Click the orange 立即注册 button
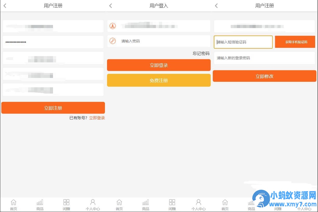Screen dimensions: 318x212 53,108
